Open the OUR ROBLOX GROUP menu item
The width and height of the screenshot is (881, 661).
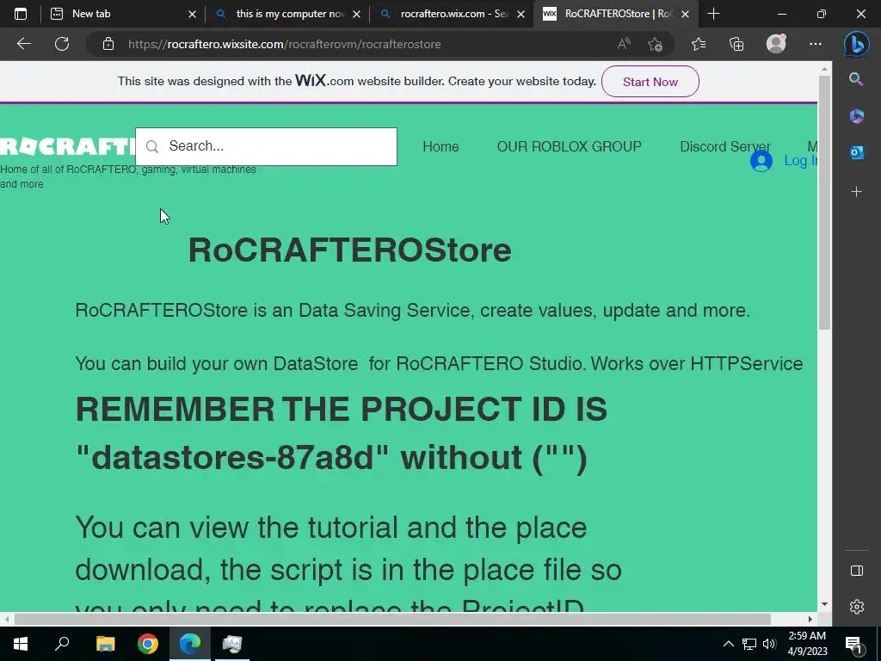pos(569,146)
